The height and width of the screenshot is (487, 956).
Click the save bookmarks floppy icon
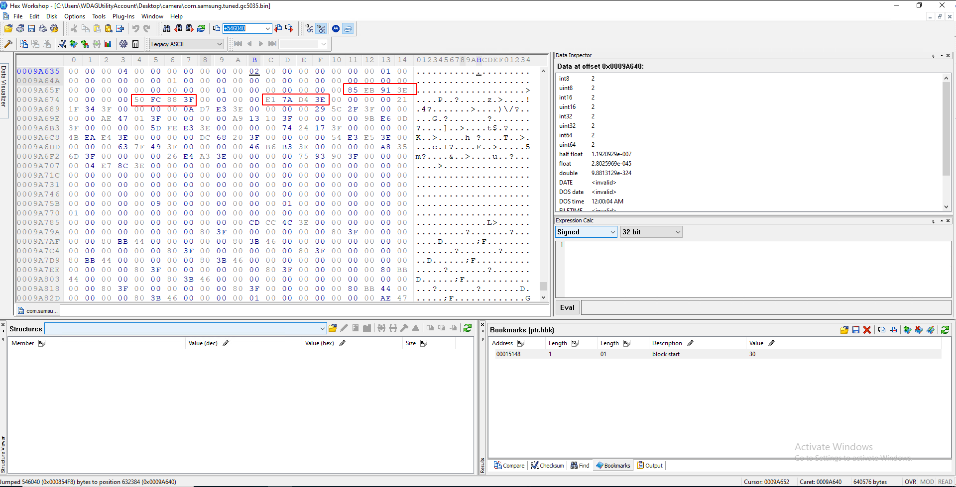[855, 330]
